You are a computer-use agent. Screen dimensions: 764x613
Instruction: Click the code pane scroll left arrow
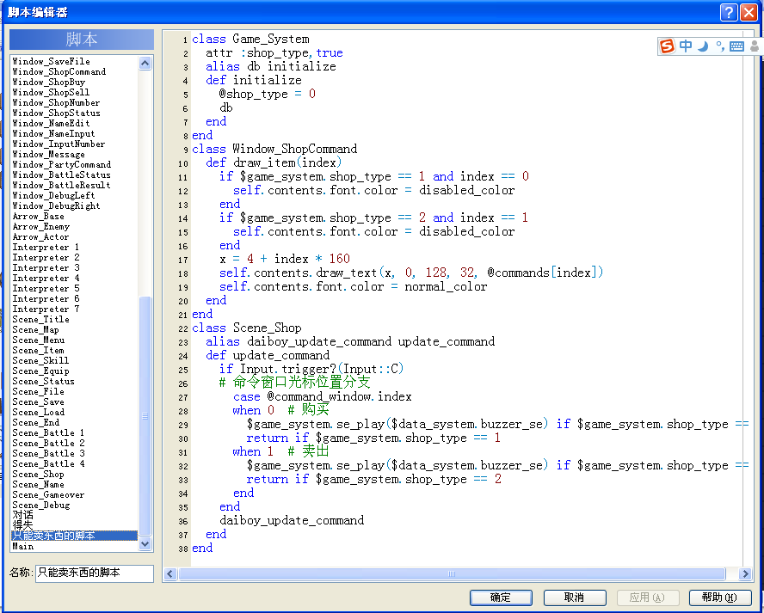point(170,573)
